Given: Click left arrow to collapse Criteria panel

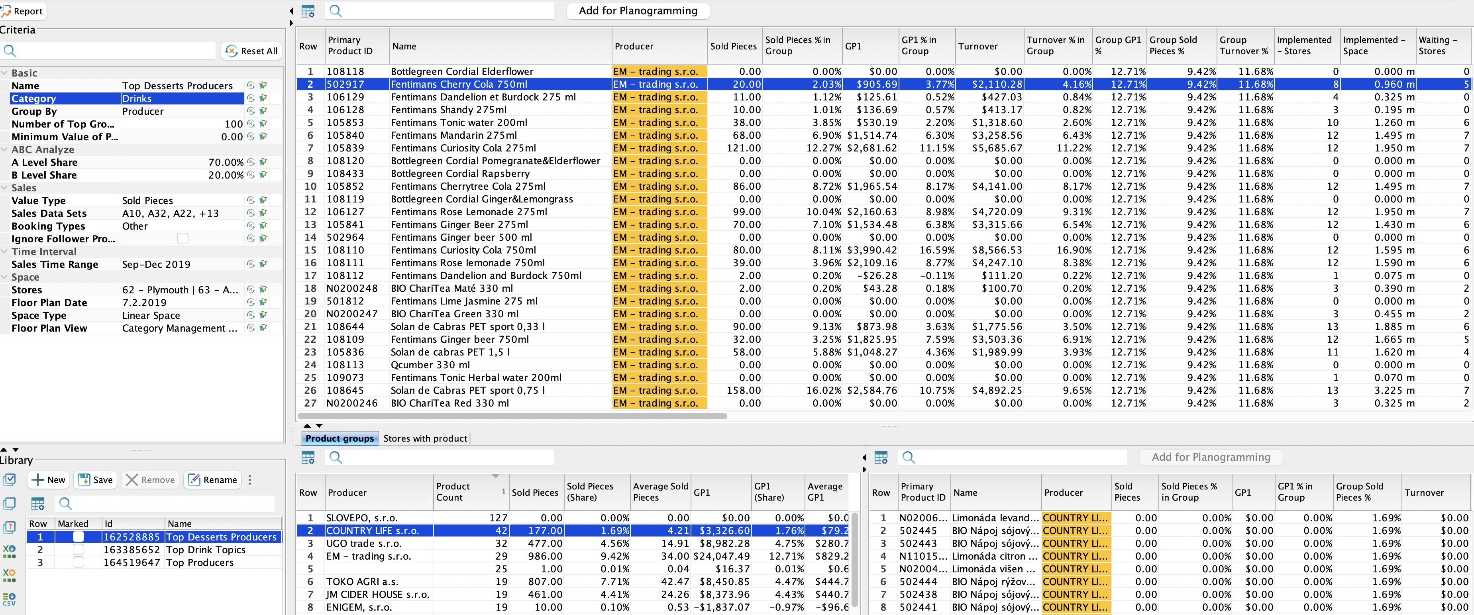Looking at the screenshot, I should [x=291, y=11].
